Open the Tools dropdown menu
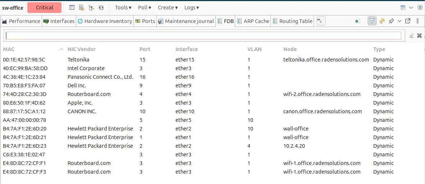 [x=123, y=8]
